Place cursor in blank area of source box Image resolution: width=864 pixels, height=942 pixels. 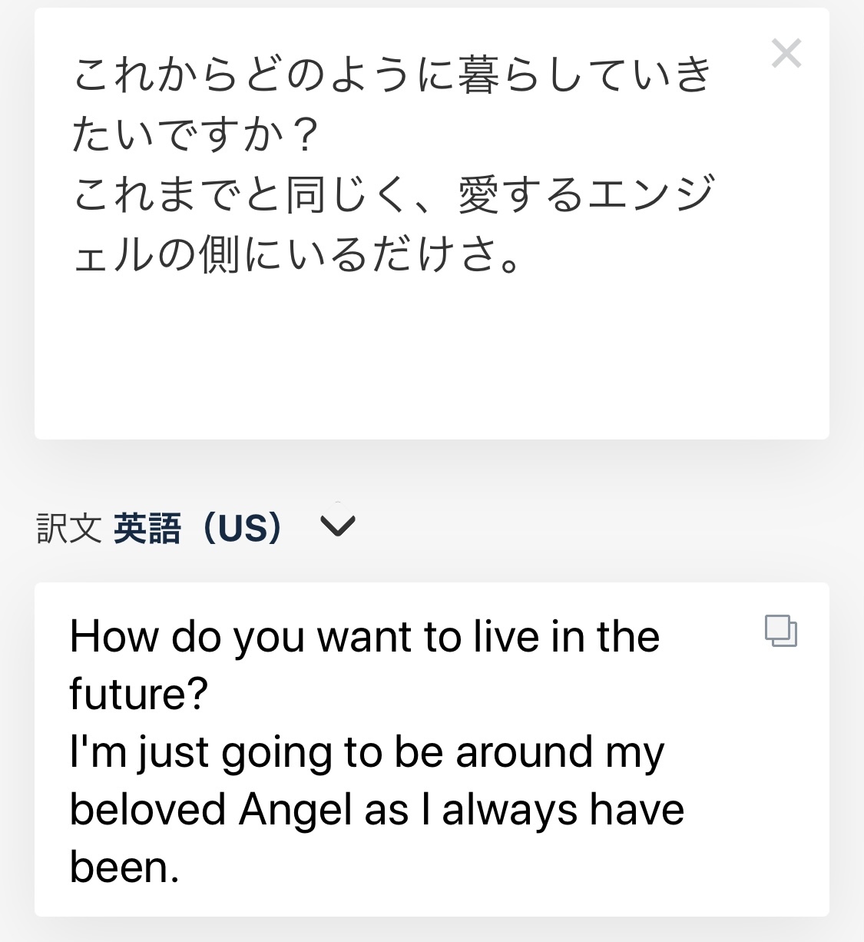click(430, 361)
